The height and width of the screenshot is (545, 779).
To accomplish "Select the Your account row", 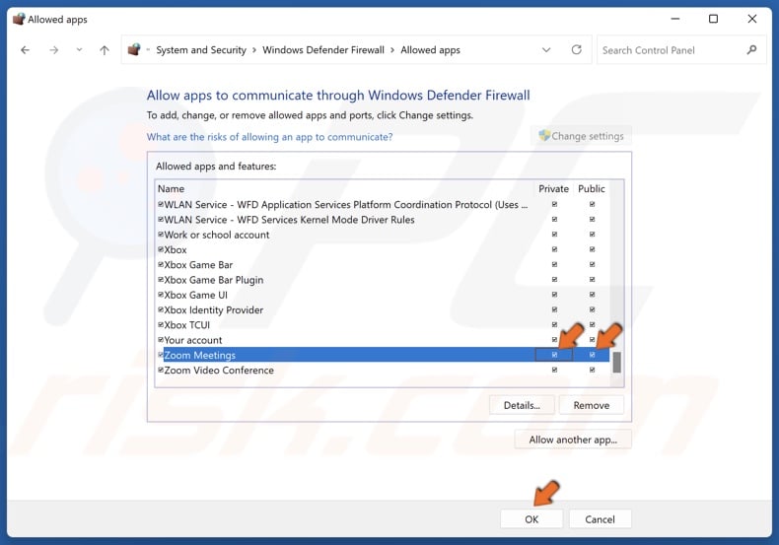I will (x=382, y=340).
